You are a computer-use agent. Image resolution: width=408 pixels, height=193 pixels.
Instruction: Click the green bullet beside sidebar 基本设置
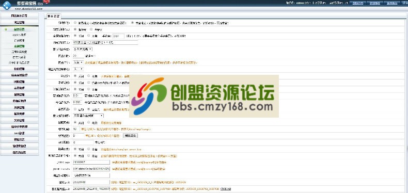pyautogui.click(x=6, y=29)
